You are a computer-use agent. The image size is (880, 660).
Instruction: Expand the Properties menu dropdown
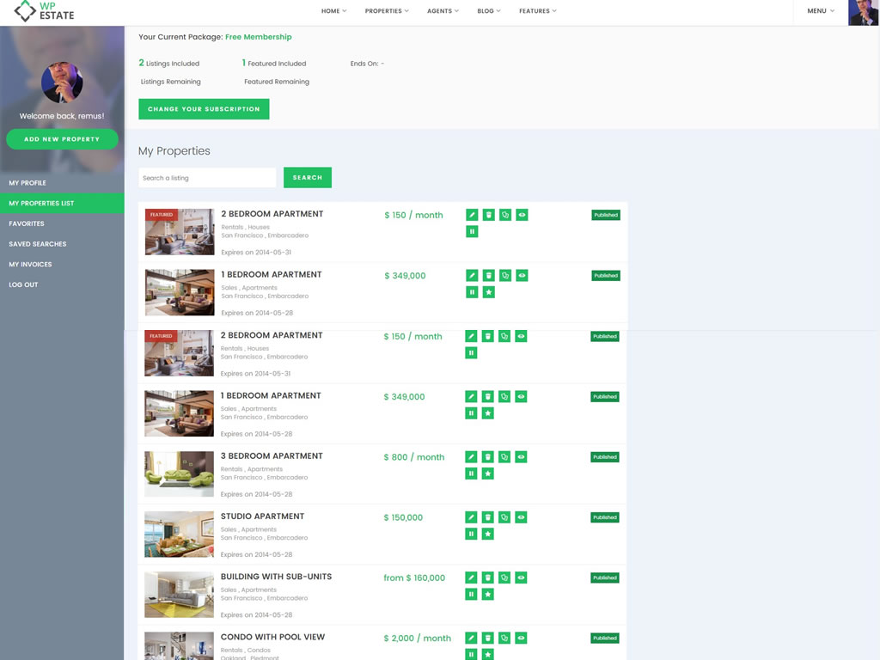tap(387, 11)
